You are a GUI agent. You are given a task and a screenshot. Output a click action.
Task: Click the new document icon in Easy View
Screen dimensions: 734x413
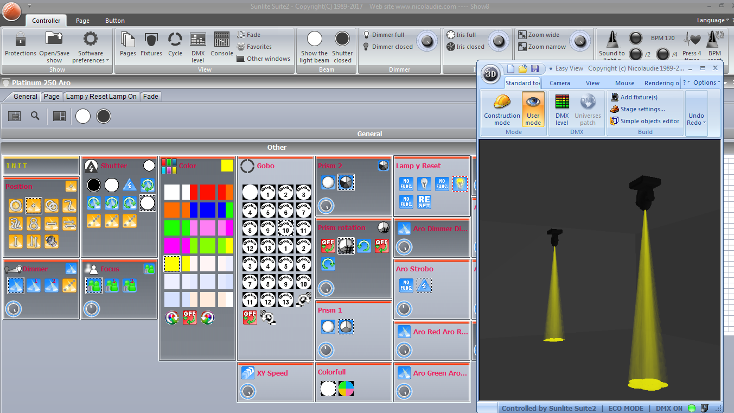pyautogui.click(x=510, y=69)
